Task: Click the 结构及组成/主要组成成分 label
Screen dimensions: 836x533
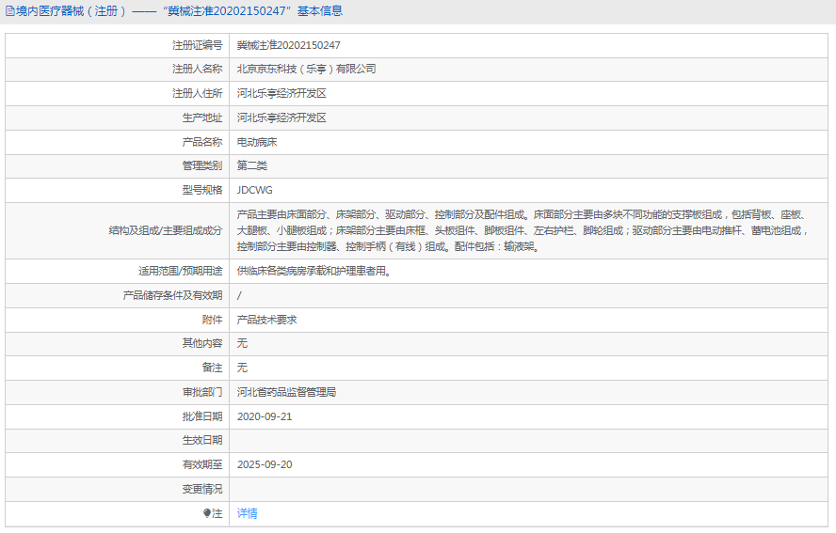Action: point(166,230)
